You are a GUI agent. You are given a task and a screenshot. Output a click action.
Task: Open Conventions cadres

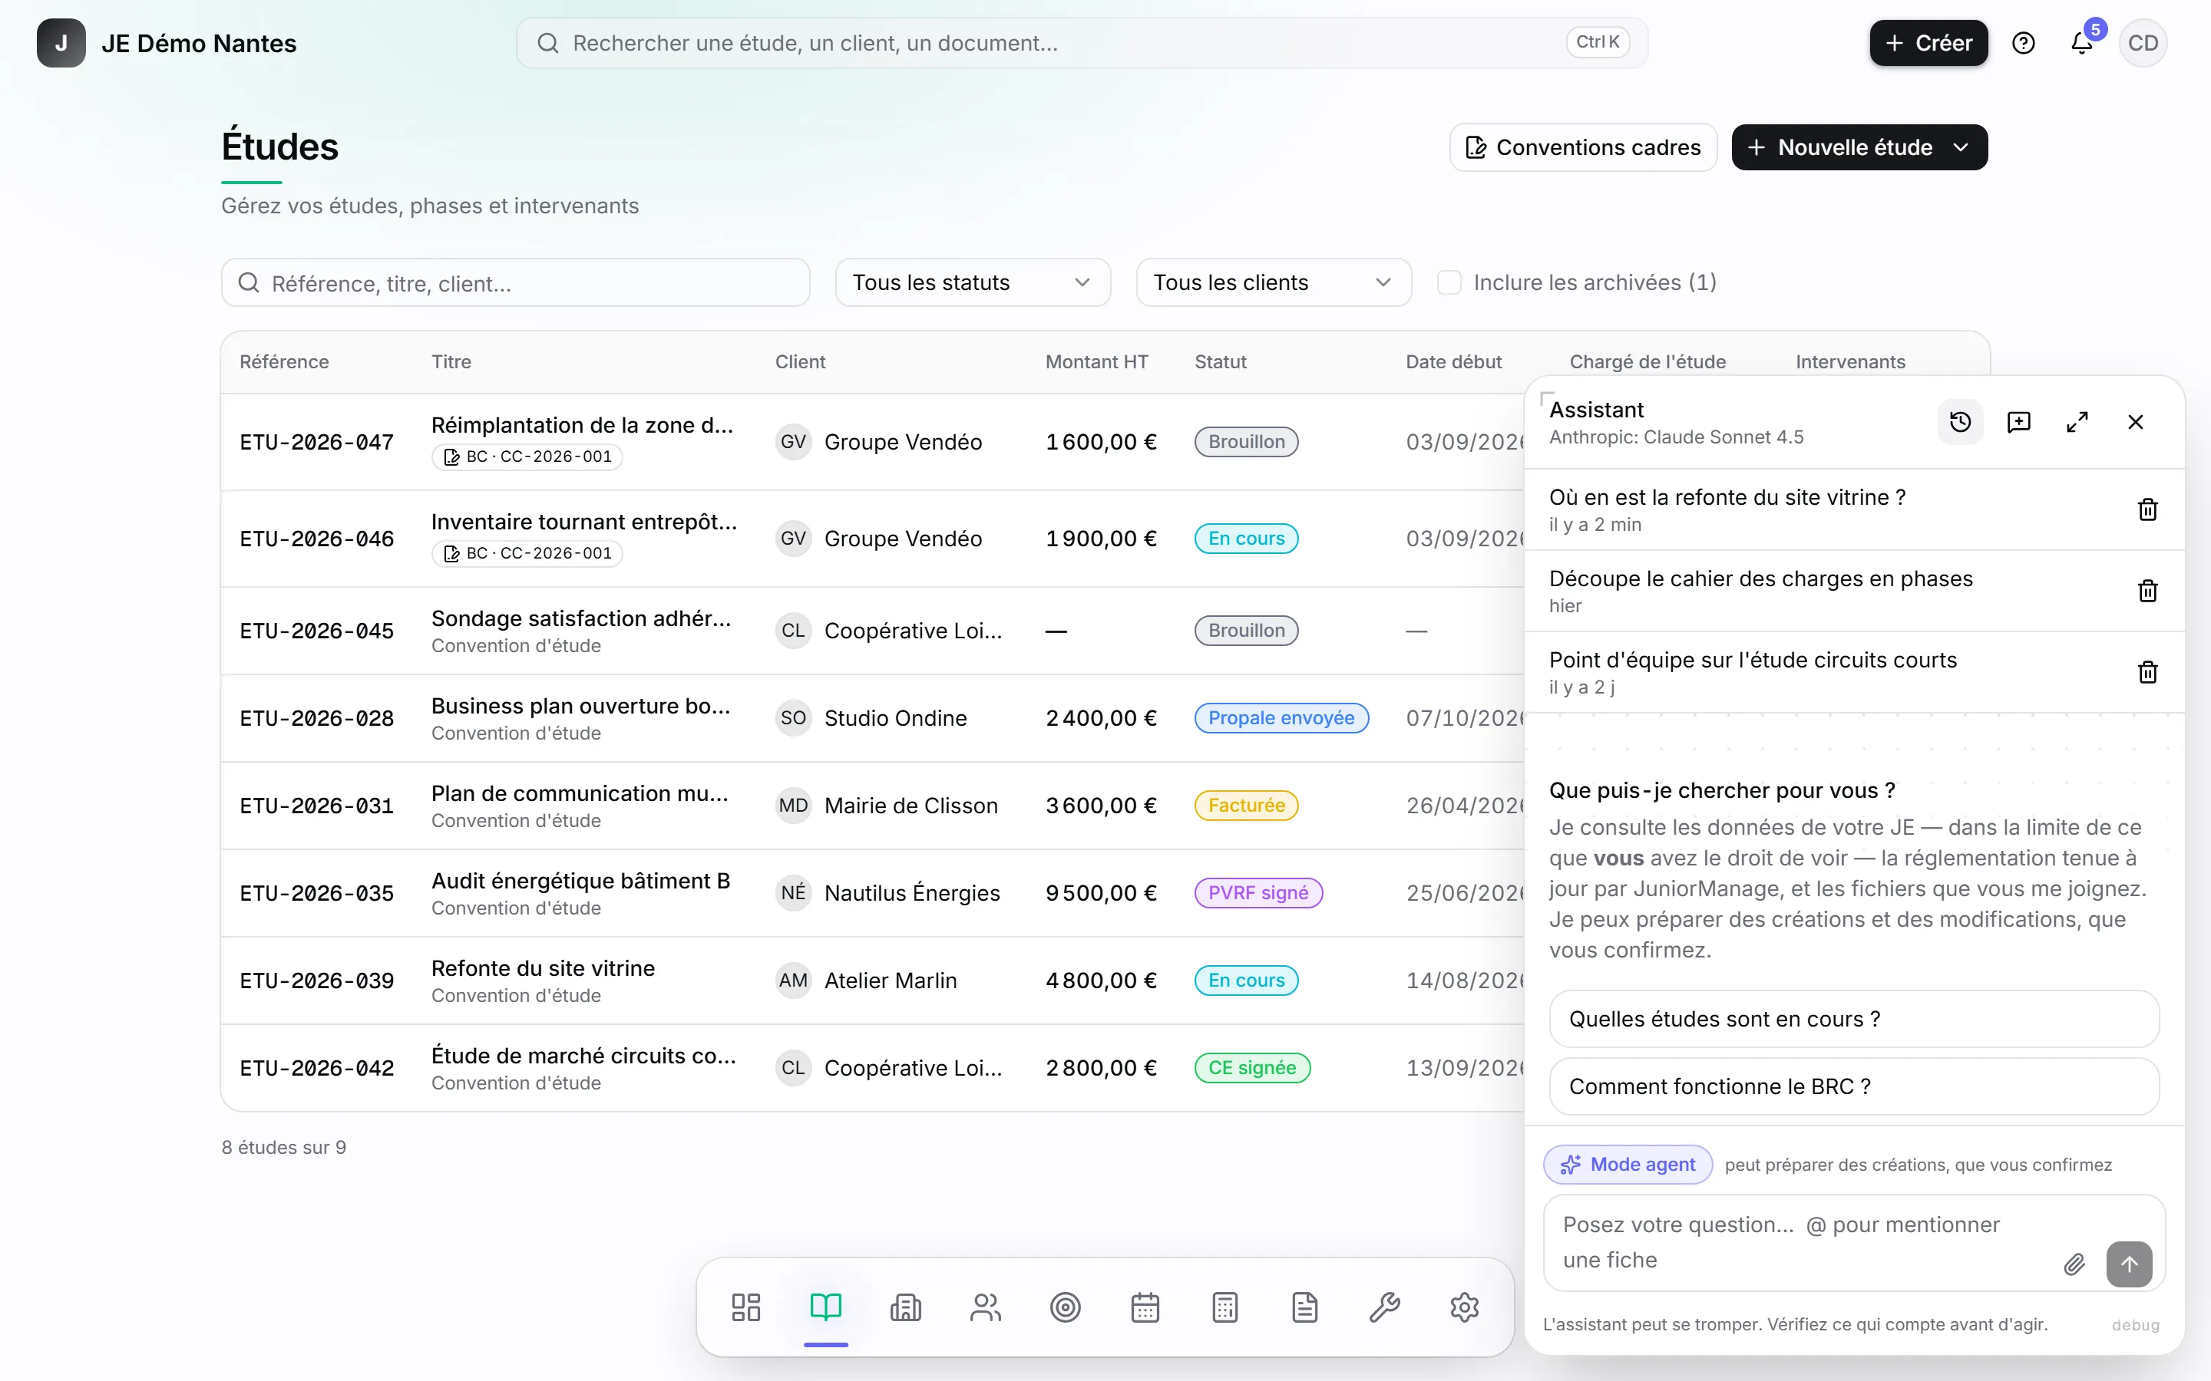tap(1583, 147)
